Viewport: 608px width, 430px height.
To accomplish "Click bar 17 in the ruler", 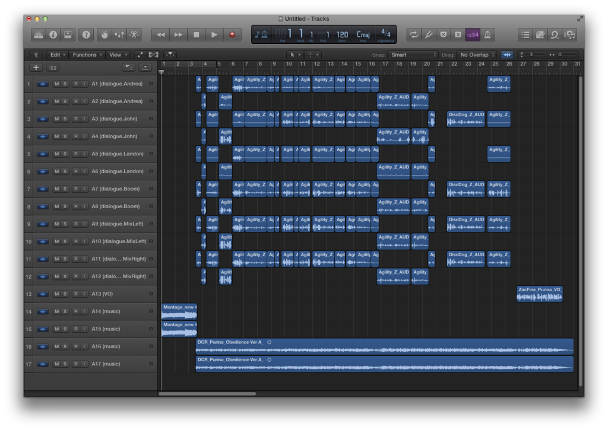I will (385, 64).
